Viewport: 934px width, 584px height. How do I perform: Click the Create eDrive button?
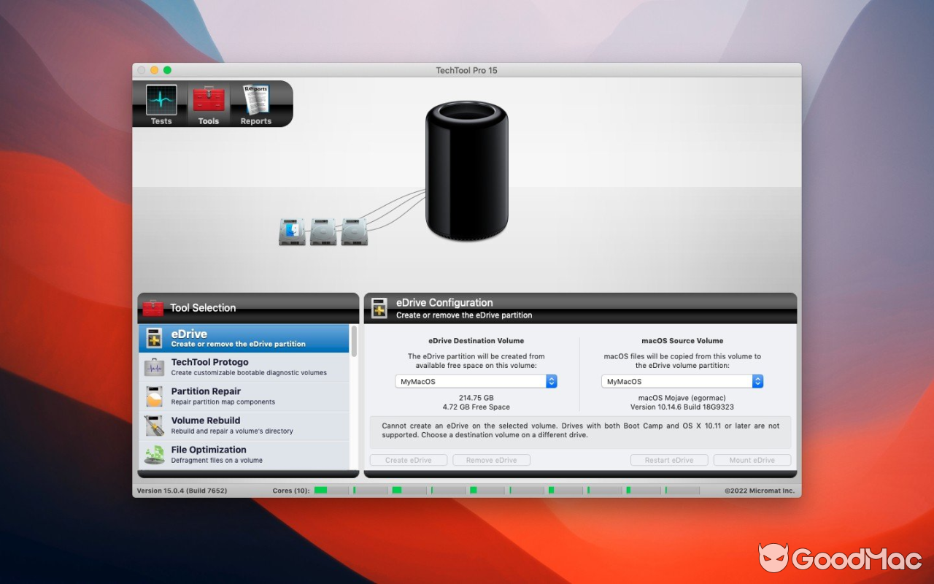pos(408,459)
